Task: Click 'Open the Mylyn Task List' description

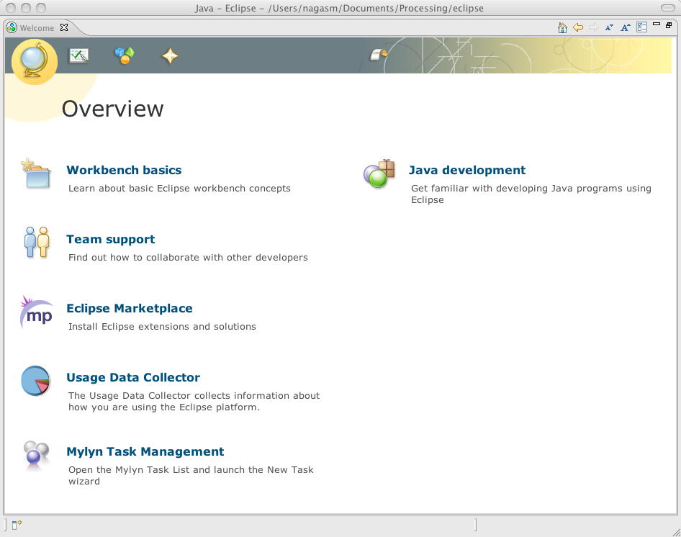Action: (x=191, y=475)
